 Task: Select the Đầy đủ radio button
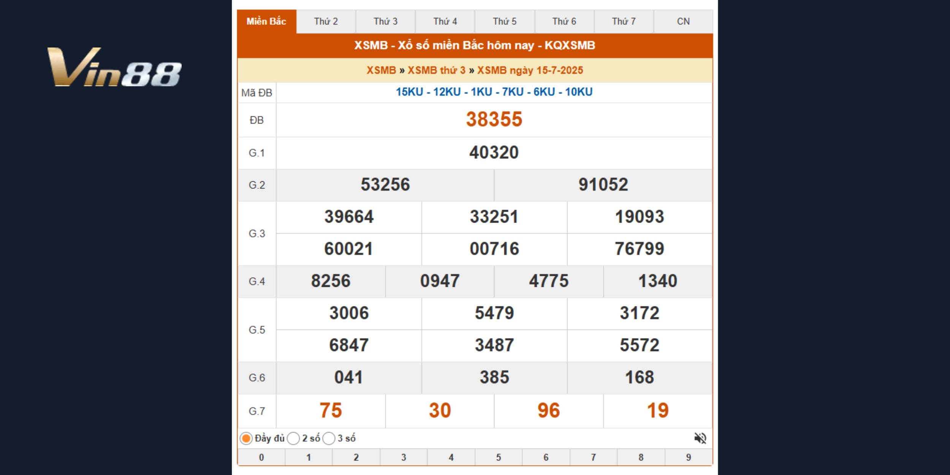tap(246, 439)
